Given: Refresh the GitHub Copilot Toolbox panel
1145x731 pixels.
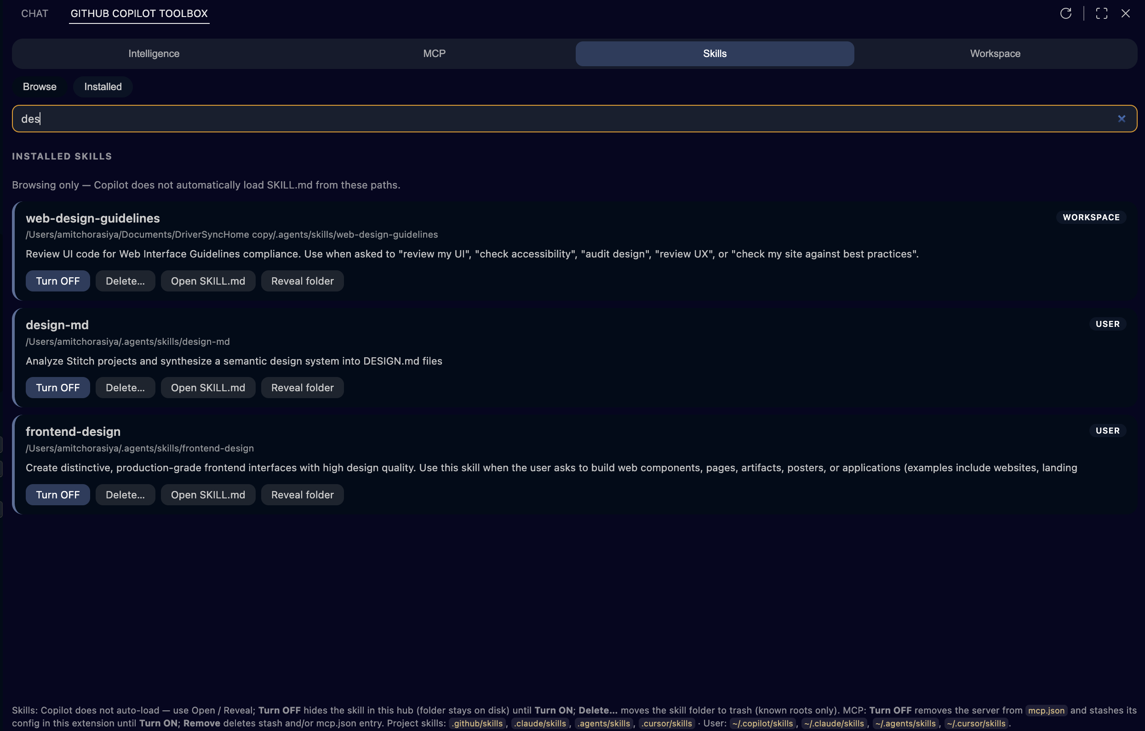Looking at the screenshot, I should coord(1065,13).
